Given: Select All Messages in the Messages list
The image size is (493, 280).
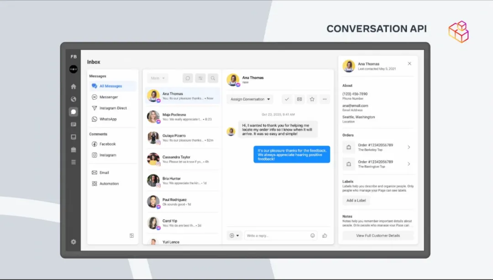Looking at the screenshot, I should pyautogui.click(x=113, y=86).
